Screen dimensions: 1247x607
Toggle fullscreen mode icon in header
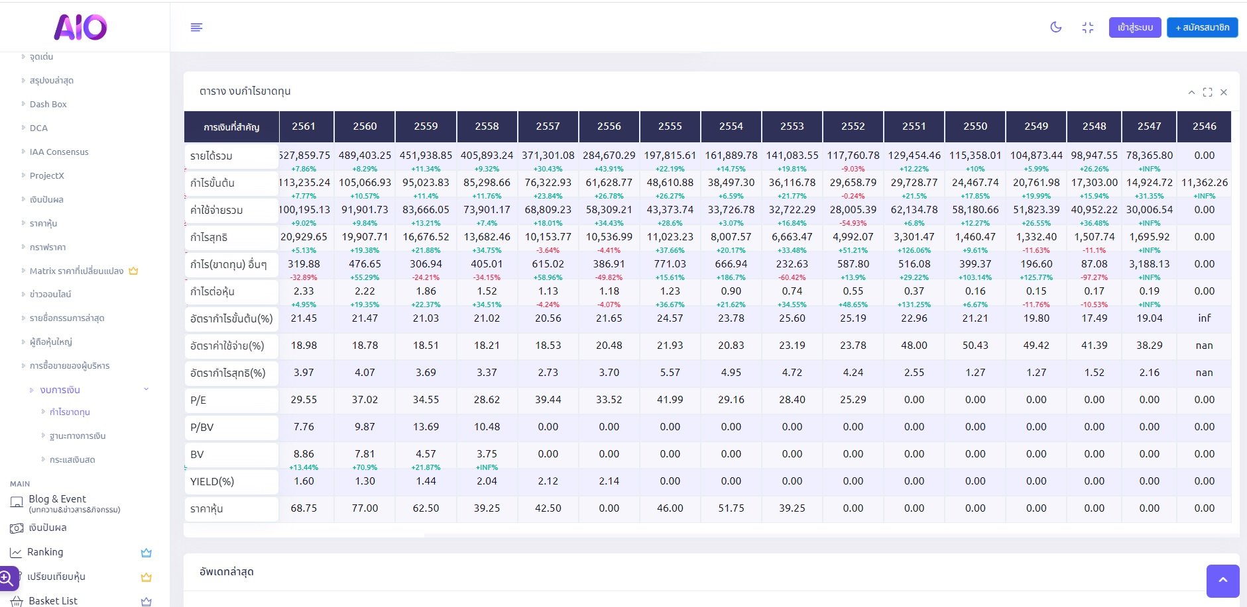click(1088, 27)
